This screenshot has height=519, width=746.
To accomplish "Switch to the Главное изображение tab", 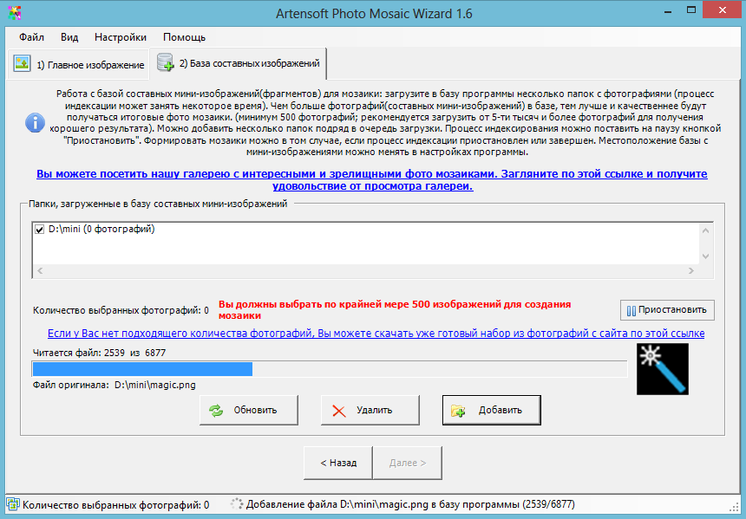I will click(x=78, y=64).
